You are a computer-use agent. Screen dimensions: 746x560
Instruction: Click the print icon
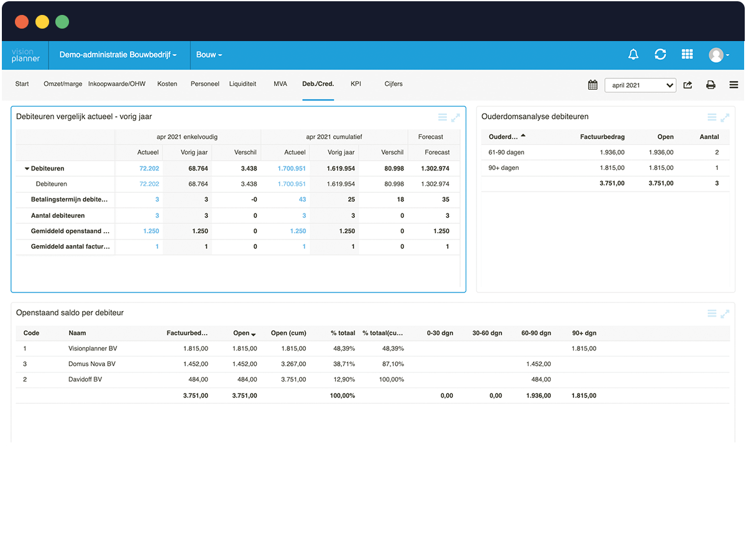[711, 85]
